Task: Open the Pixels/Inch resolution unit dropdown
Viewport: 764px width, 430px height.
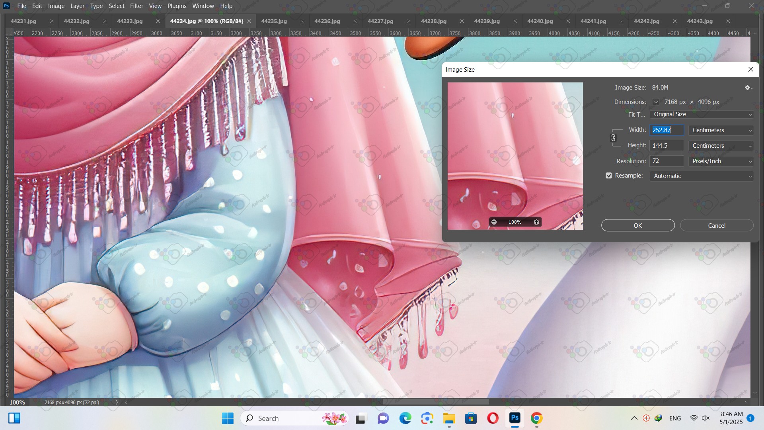Action: [721, 161]
